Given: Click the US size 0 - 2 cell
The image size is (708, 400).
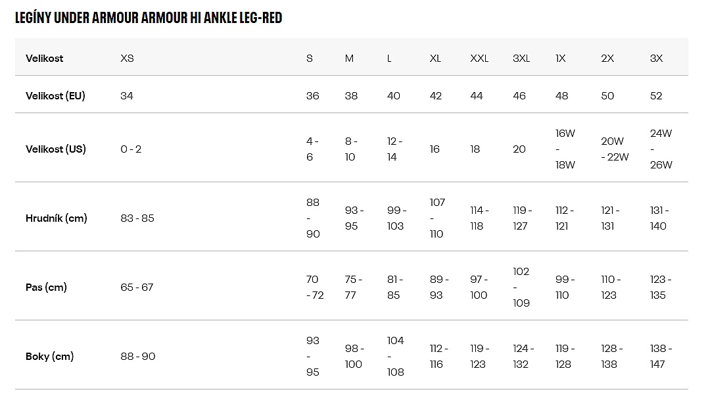Looking at the screenshot, I should click(x=131, y=149).
